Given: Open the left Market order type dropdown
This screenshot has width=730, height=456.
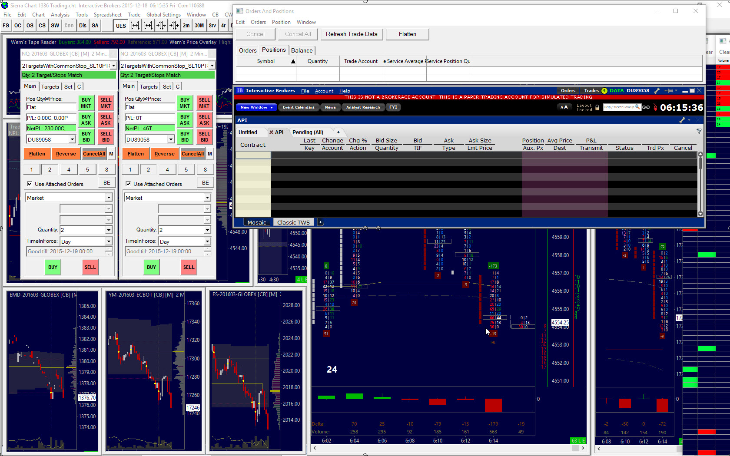Looking at the screenshot, I should [x=109, y=198].
